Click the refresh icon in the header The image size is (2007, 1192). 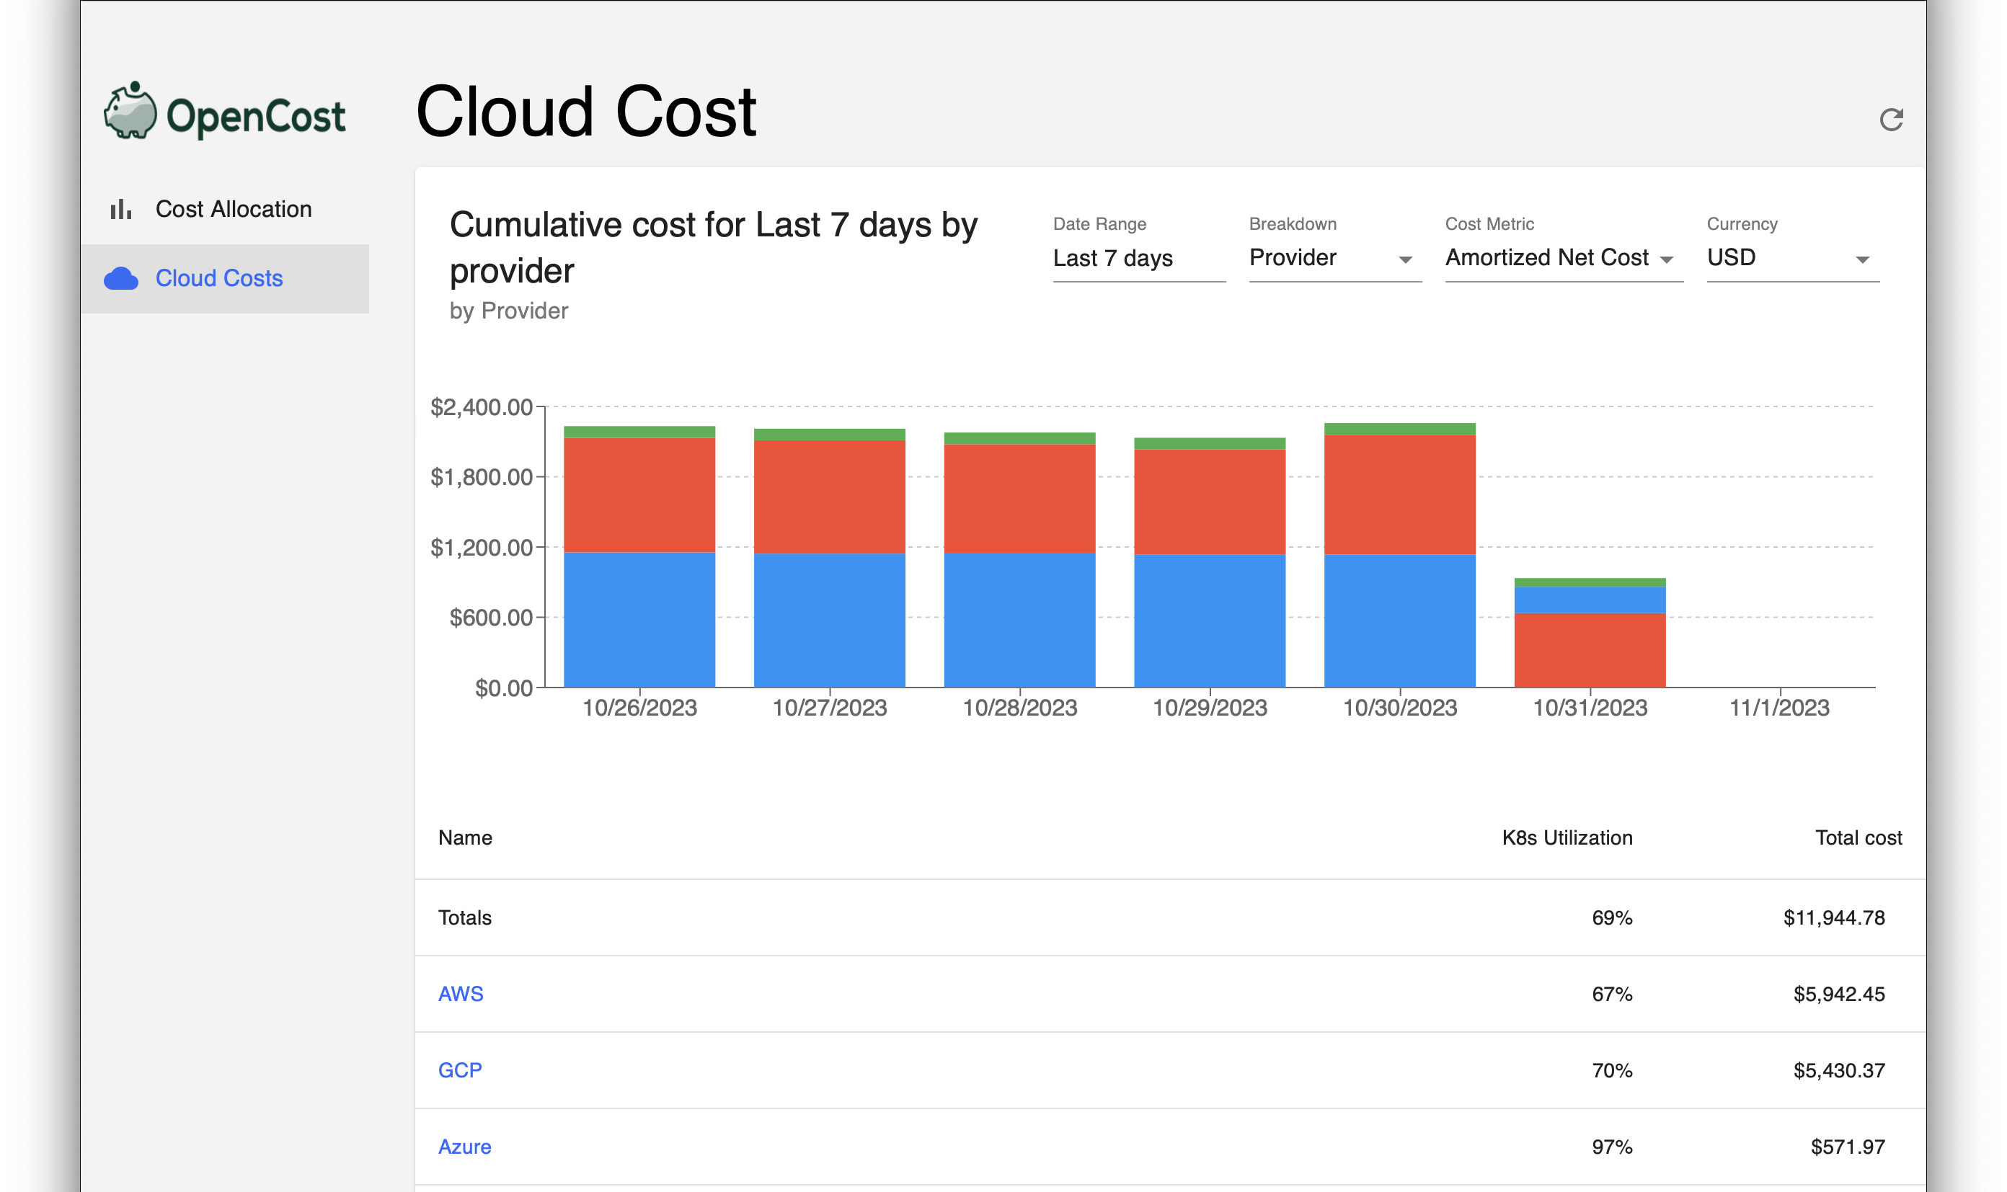tap(1892, 119)
